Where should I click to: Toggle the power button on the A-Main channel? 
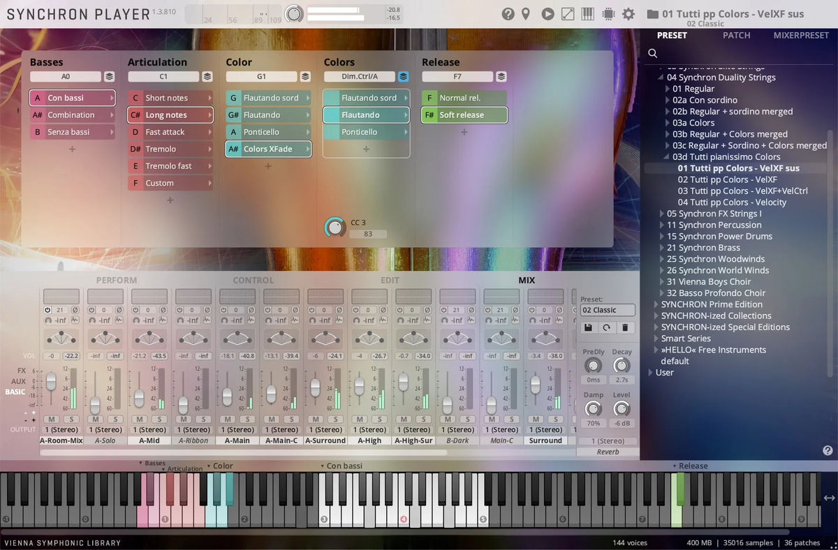pos(223,310)
